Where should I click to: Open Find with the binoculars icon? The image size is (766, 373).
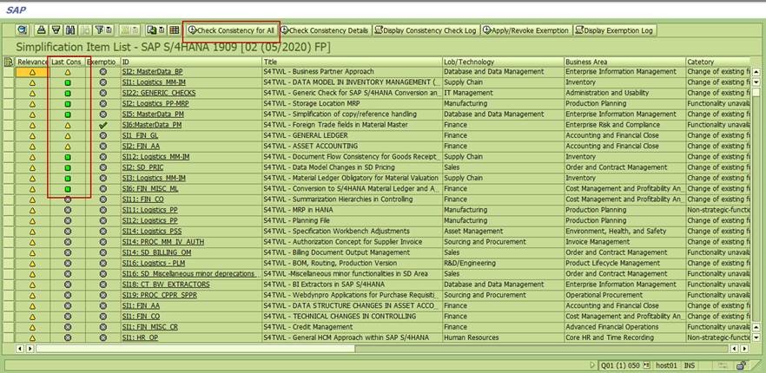(x=69, y=29)
